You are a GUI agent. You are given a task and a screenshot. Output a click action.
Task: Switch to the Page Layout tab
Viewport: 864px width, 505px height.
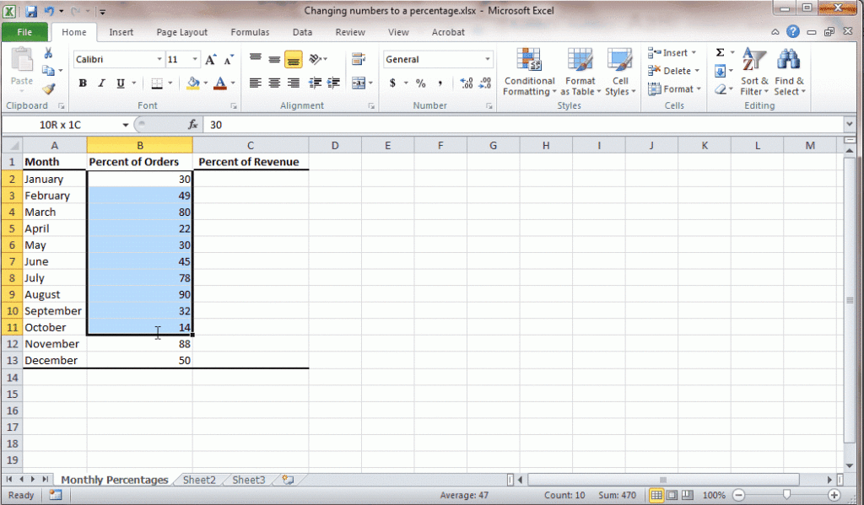[x=182, y=32]
